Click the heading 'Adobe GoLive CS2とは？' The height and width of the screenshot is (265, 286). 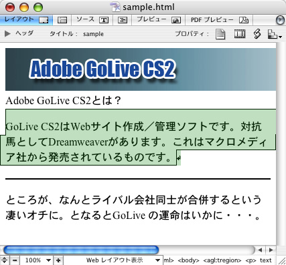(x=63, y=101)
